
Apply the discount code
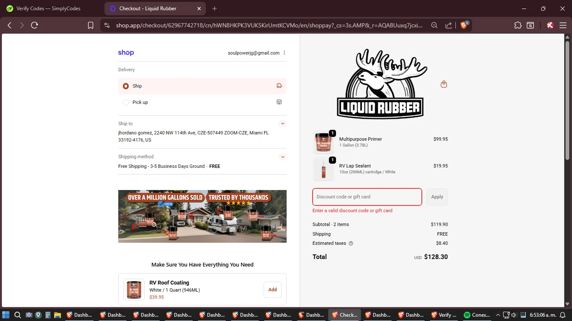(437, 197)
